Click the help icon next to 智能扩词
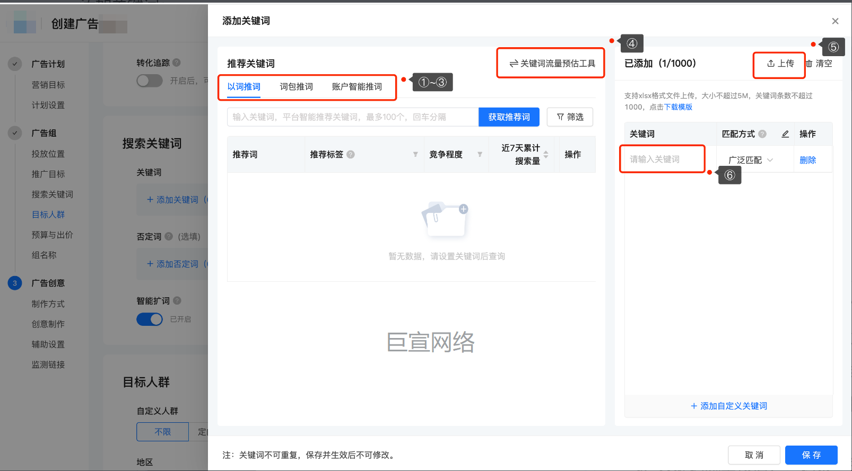Screen dimensions: 852x471 (177, 300)
